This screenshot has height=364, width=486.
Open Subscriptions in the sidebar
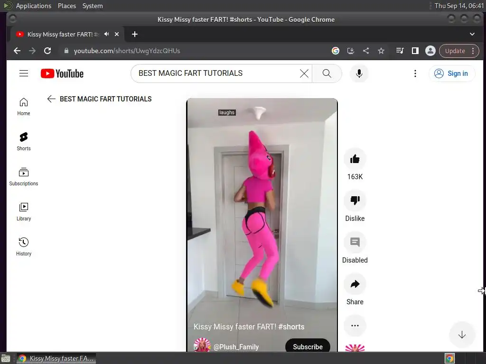click(x=24, y=177)
